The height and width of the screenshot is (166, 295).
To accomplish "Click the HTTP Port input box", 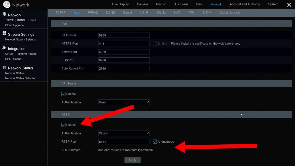I will (x=124, y=35).
